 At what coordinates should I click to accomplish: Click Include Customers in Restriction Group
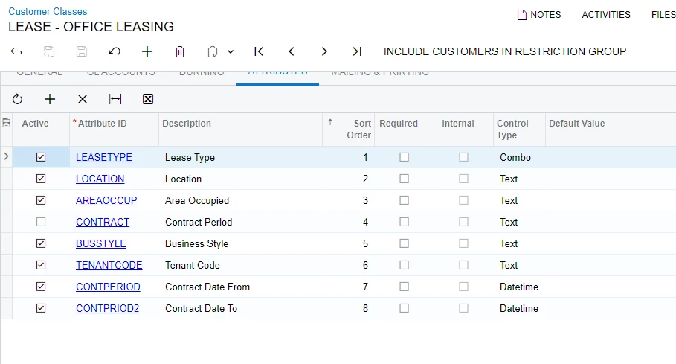pos(505,51)
